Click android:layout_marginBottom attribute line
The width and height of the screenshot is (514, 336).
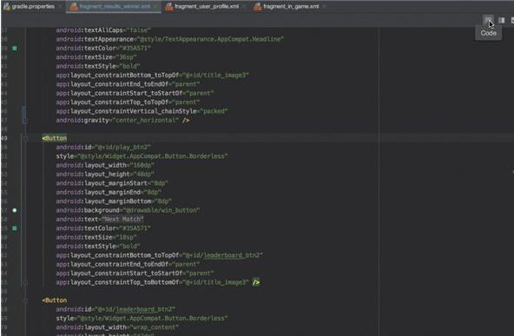114,201
